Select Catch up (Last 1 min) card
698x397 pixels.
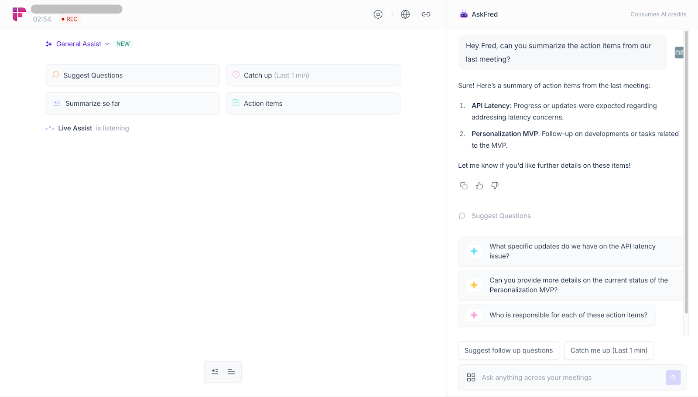pos(313,75)
